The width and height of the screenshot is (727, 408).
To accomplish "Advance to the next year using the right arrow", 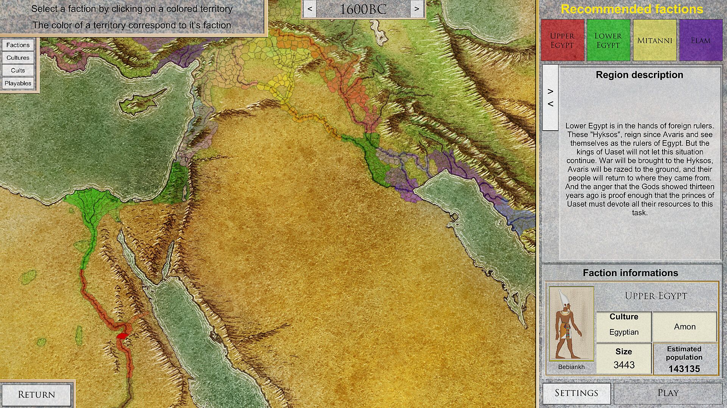I will tap(417, 9).
